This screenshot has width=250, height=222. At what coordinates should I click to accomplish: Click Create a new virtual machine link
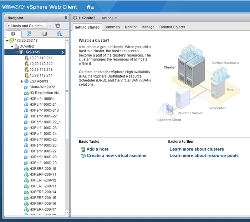click(x=117, y=155)
